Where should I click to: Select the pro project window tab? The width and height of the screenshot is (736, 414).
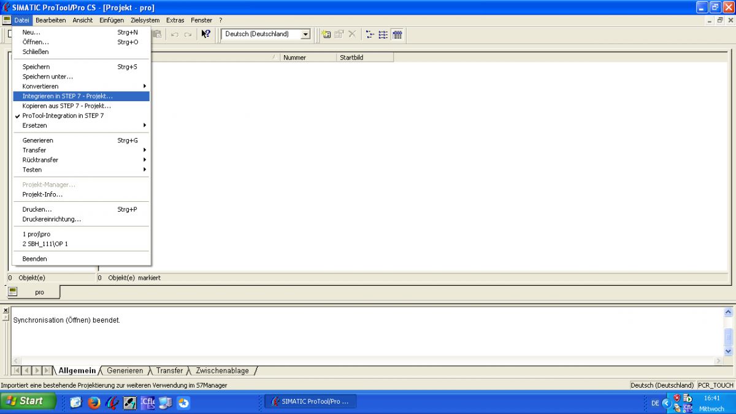(34, 292)
